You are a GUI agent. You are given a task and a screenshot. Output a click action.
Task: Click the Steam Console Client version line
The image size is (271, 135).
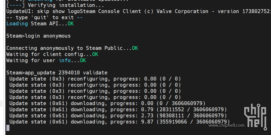[139, 11]
